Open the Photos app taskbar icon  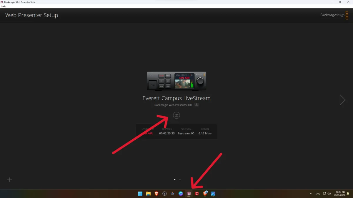pos(213,193)
